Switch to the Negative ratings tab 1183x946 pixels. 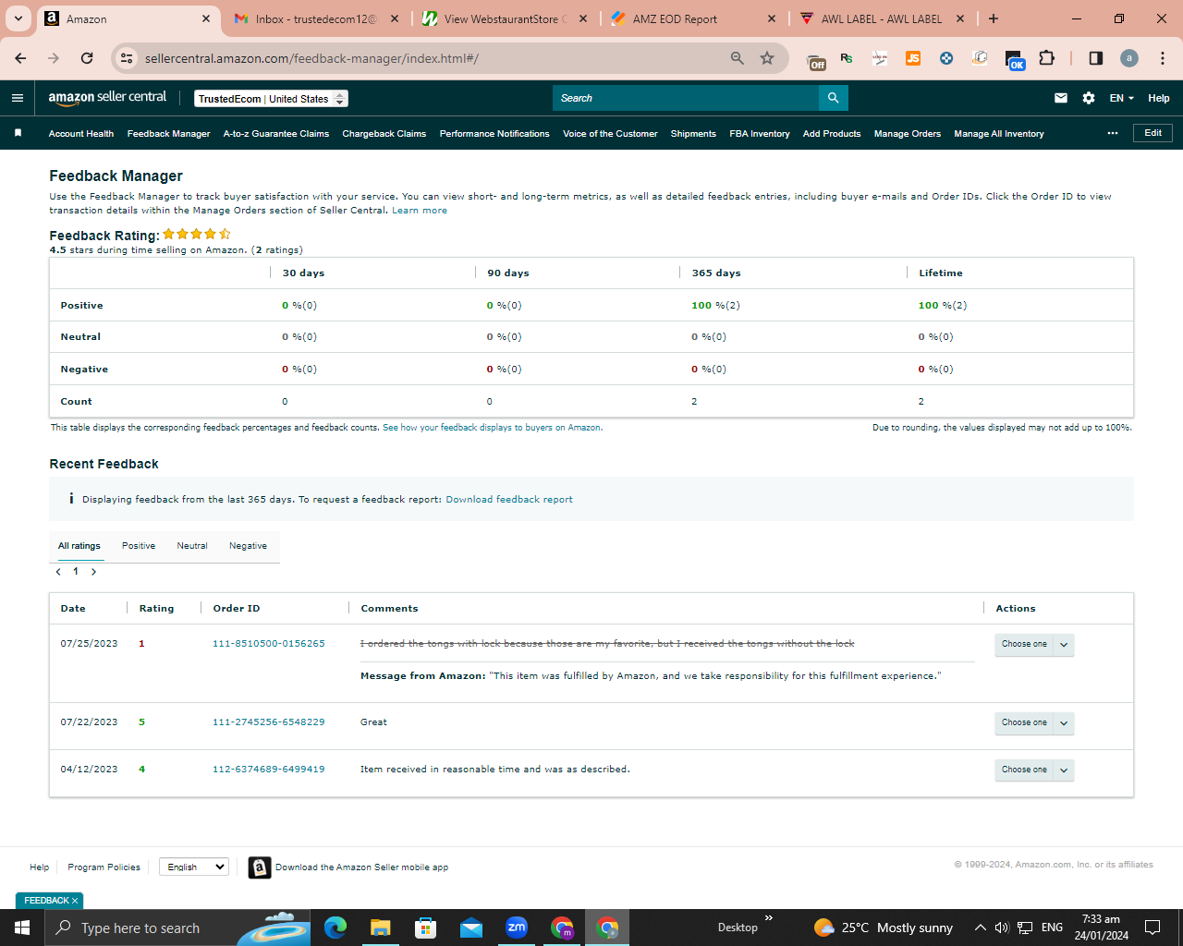248,546
